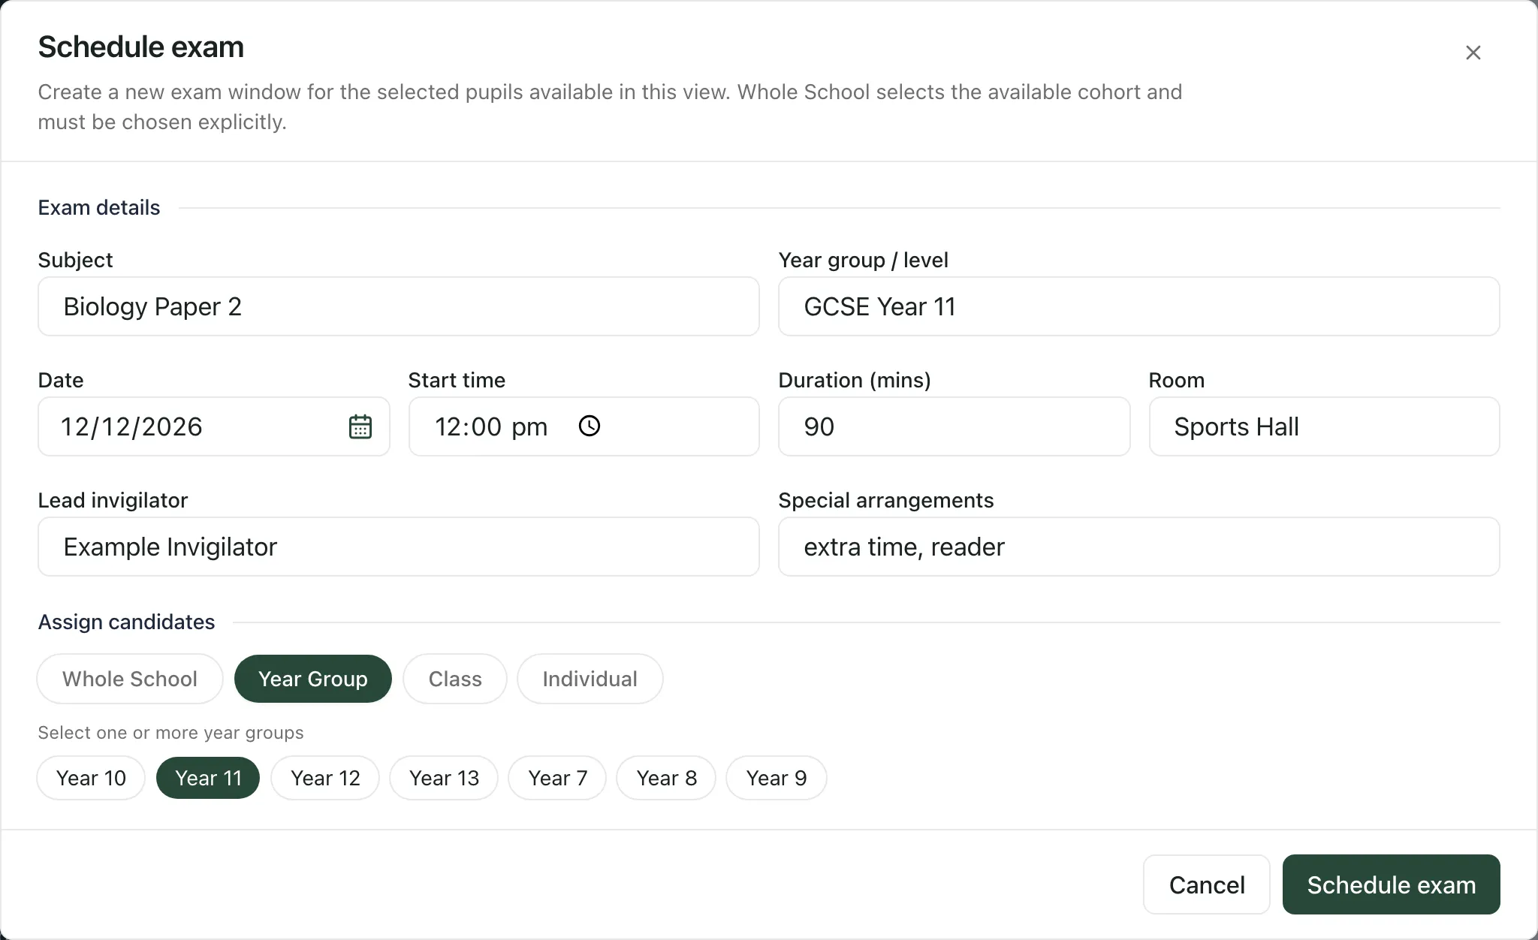
Task: Select the Whole School assignment option
Action: click(x=130, y=679)
